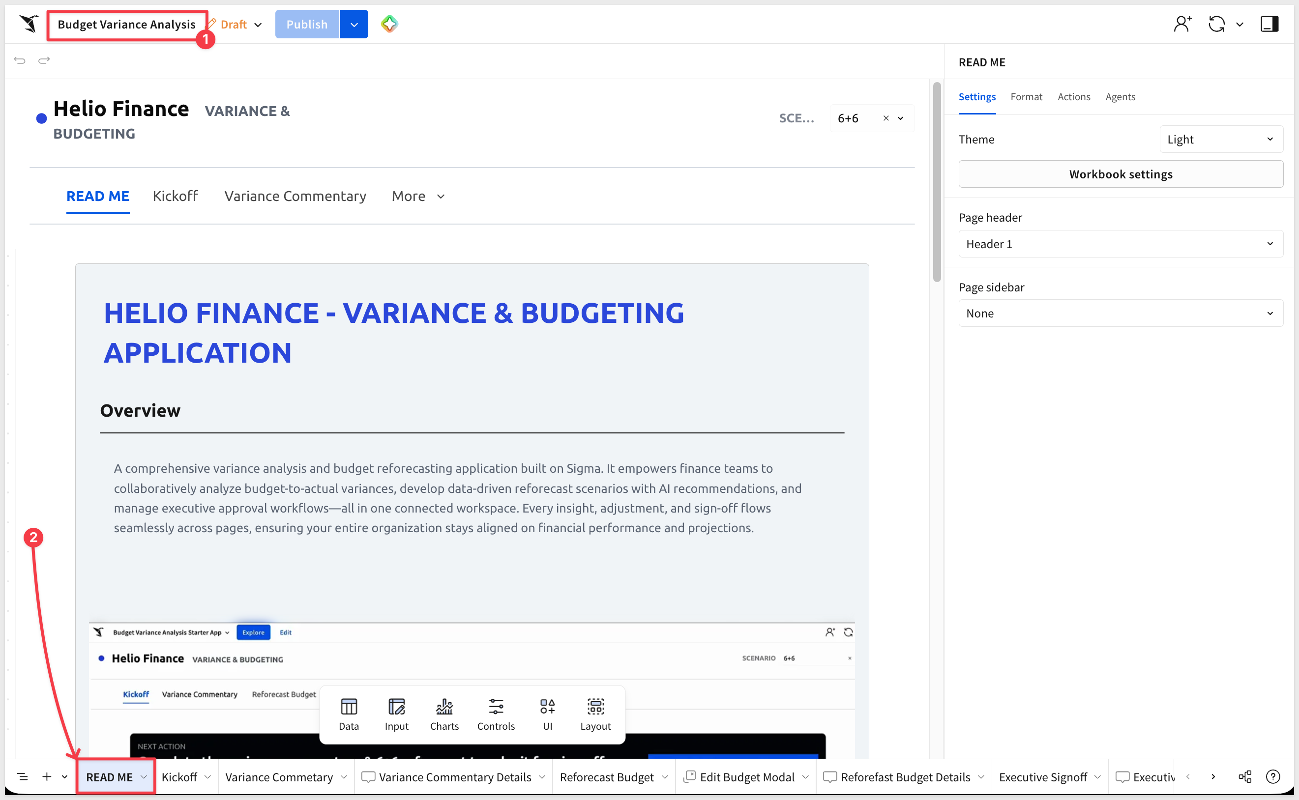Open the Kickoff bottom page tab
Image resolution: width=1299 pixels, height=800 pixels.
(x=179, y=777)
